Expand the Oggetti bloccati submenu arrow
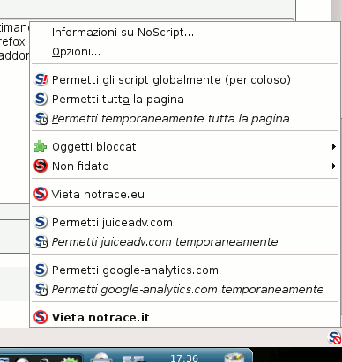 tap(333, 147)
